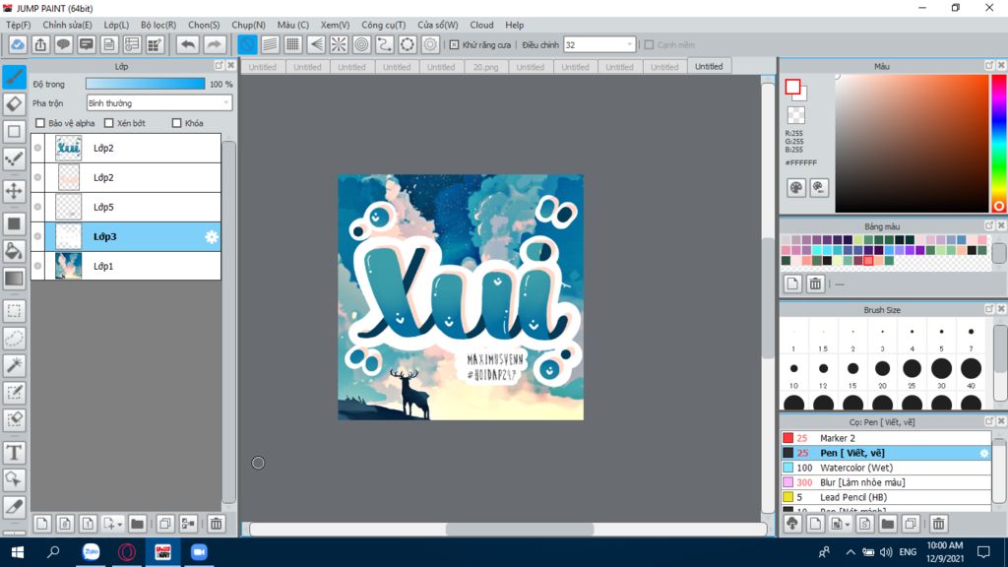Pick brush size 20 preset

(x=883, y=369)
